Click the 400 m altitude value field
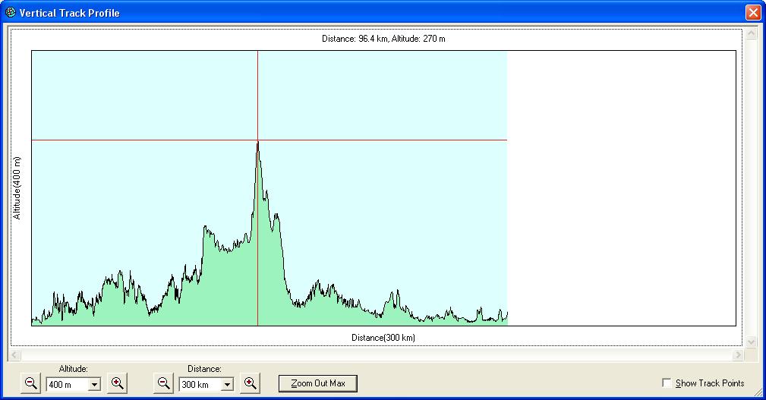The width and height of the screenshot is (766, 400). pos(66,385)
